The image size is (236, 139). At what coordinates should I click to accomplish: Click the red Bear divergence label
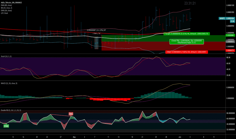coord(71,114)
